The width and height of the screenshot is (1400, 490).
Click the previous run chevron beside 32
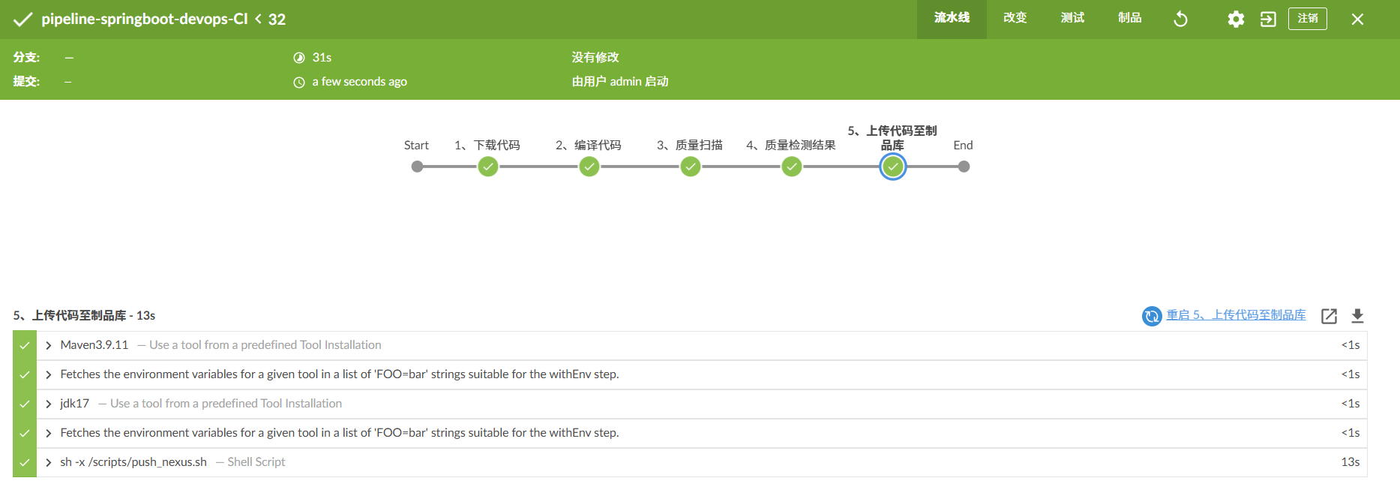click(259, 19)
